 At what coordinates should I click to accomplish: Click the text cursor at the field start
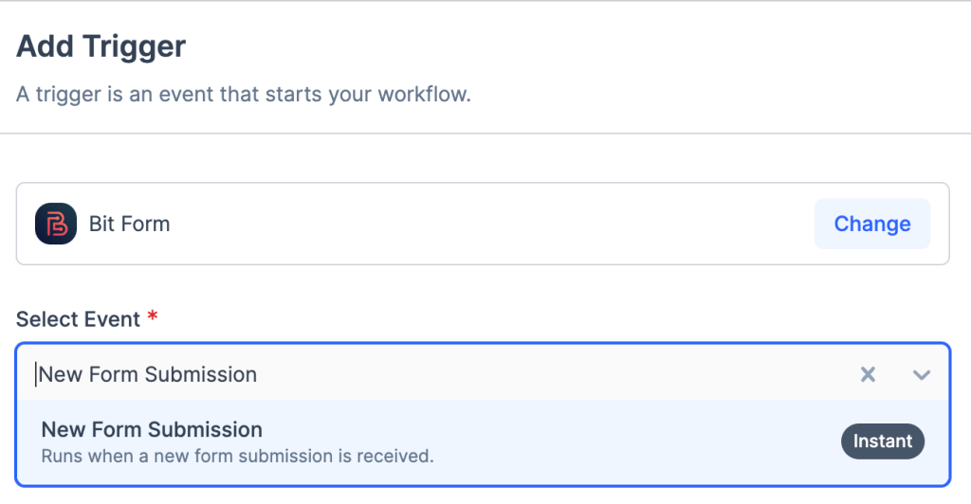pyautogui.click(x=36, y=374)
